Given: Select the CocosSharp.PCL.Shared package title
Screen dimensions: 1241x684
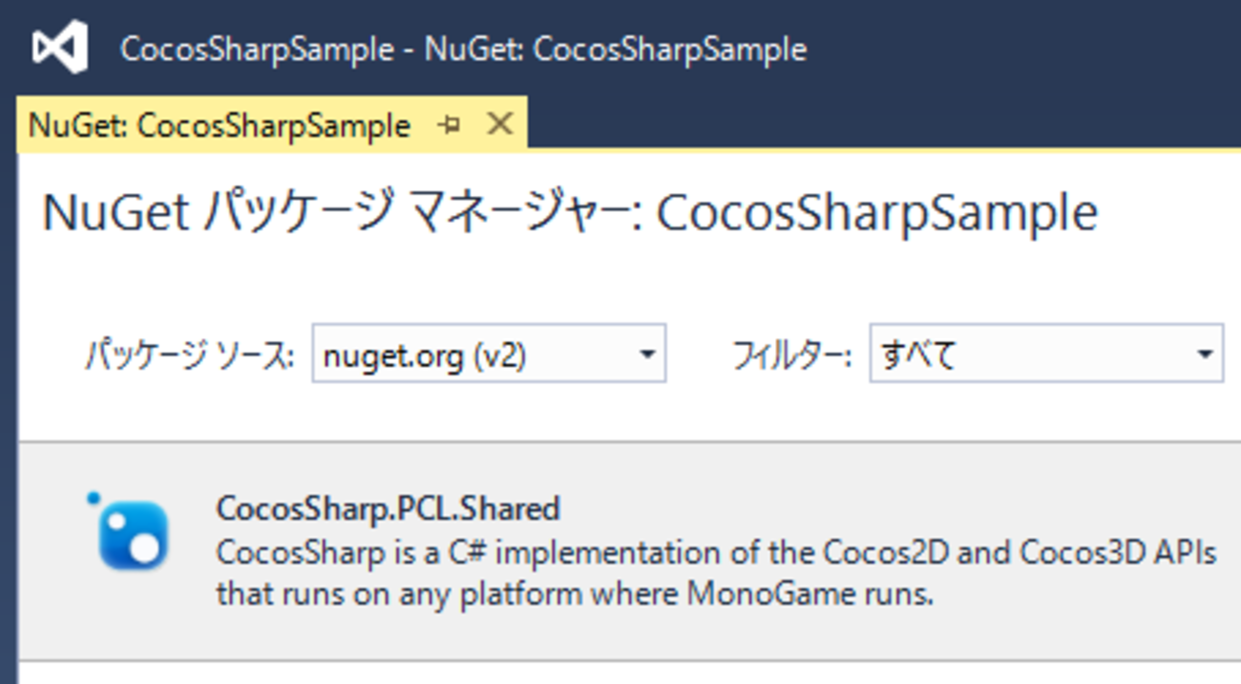Looking at the screenshot, I should click(x=388, y=508).
